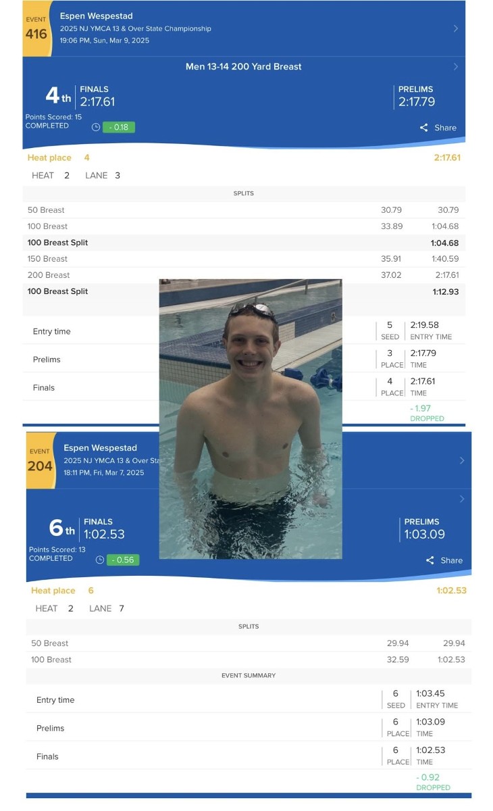Select SPLITS header in the 200 Breast section
The image size is (493, 811).
(x=244, y=193)
